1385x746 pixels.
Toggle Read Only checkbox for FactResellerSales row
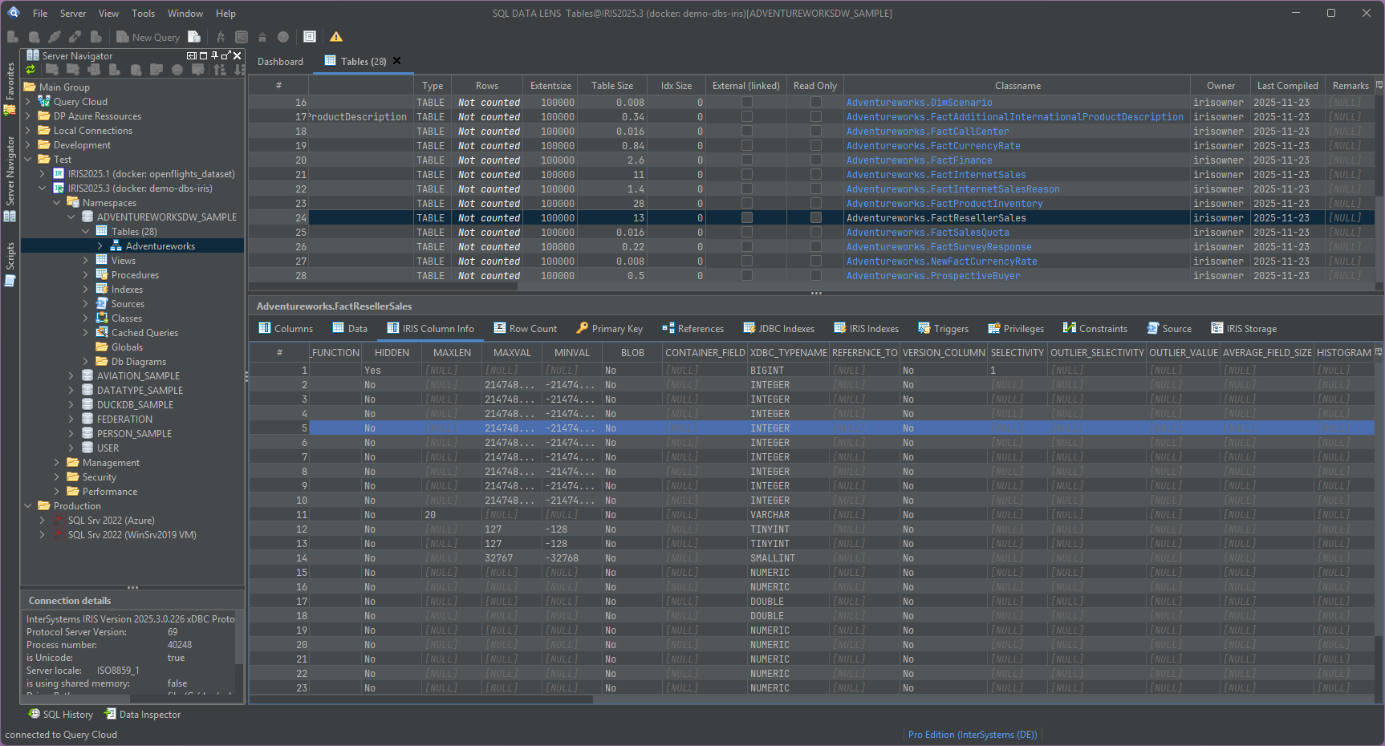[x=816, y=217]
